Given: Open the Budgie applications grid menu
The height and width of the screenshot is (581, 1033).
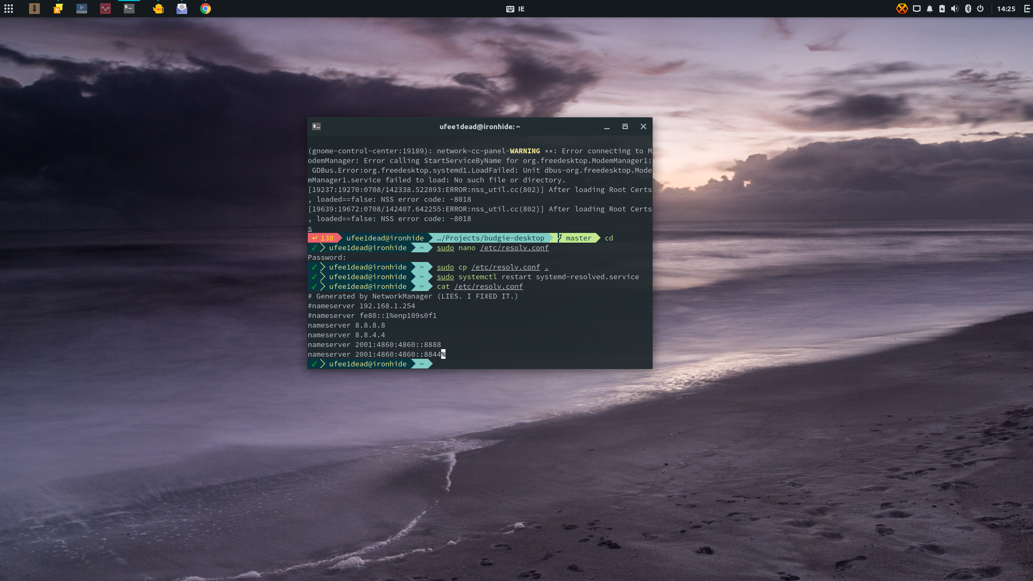Looking at the screenshot, I should (9, 9).
